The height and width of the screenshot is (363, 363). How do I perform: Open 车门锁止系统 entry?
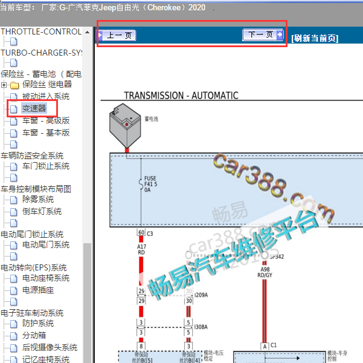46,166
